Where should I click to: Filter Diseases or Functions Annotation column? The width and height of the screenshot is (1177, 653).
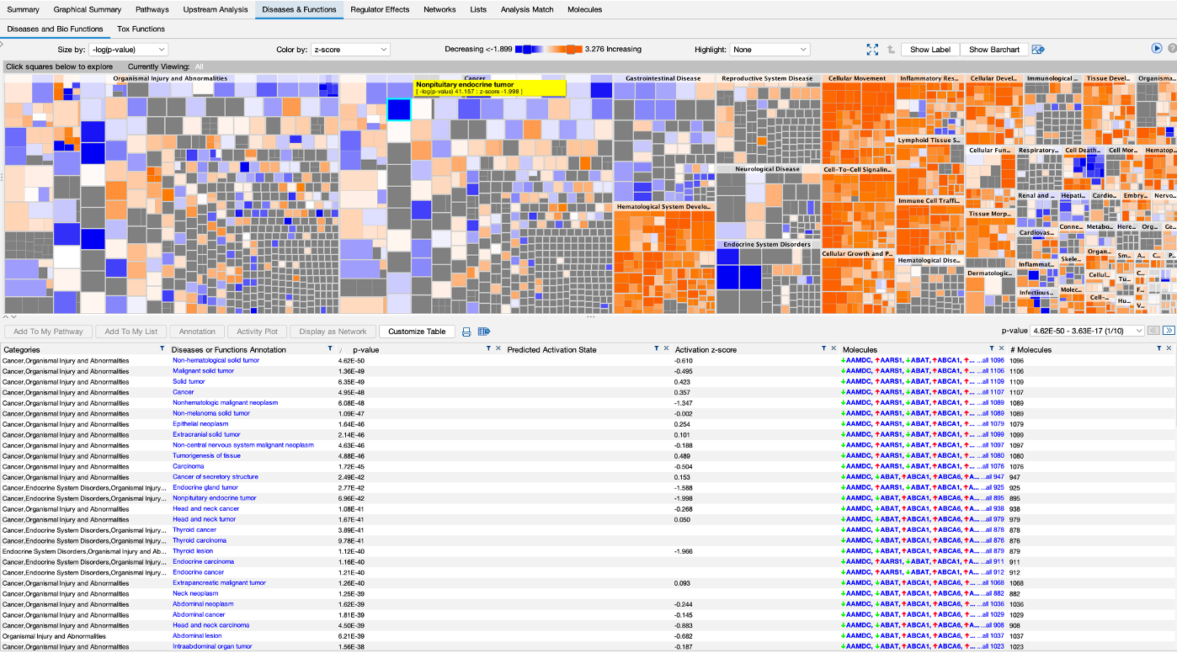pyautogui.click(x=329, y=348)
